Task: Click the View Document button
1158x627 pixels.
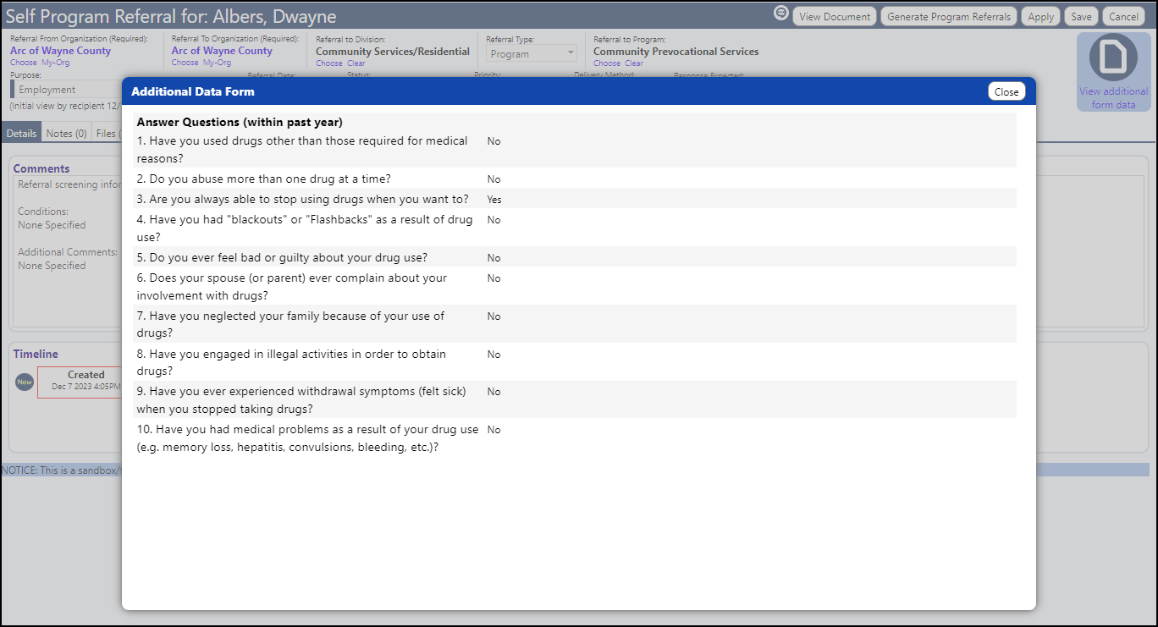Action: pos(835,16)
